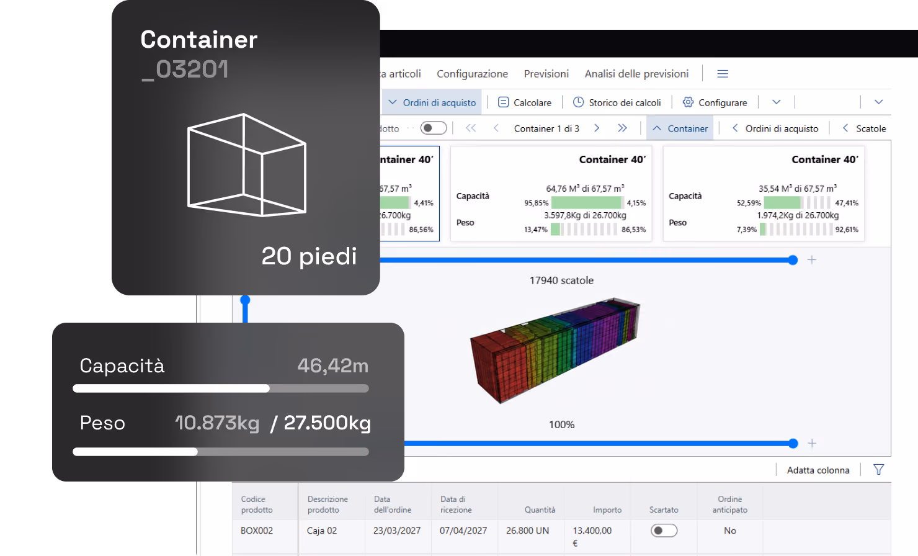Expand the Ordini di acquisto panel toggle
This screenshot has height=556, width=918.
775,128
